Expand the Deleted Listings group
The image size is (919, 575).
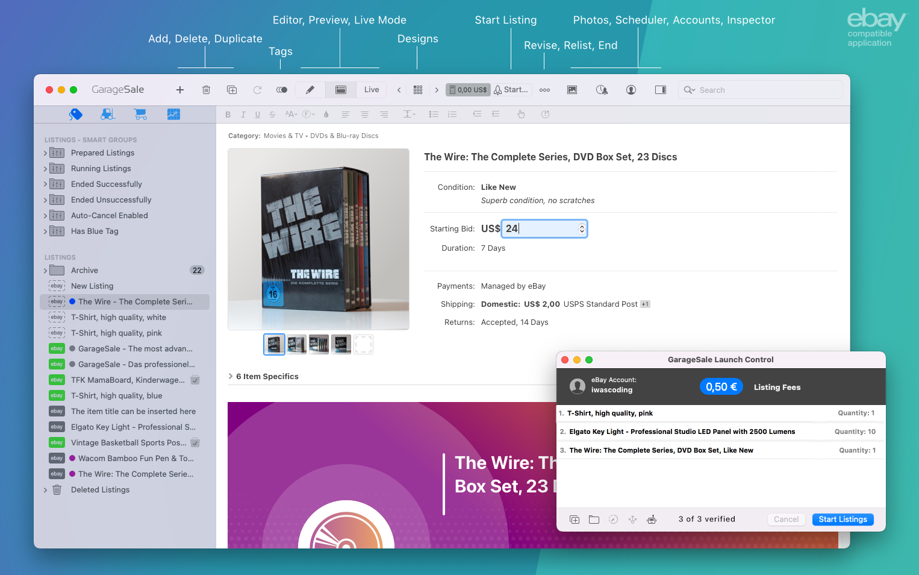(x=46, y=489)
